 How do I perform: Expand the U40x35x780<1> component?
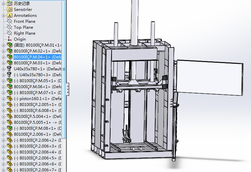click(x=3, y=69)
